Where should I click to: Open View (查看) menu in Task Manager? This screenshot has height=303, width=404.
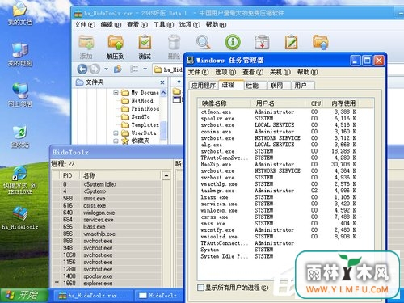pyautogui.click(x=253, y=72)
